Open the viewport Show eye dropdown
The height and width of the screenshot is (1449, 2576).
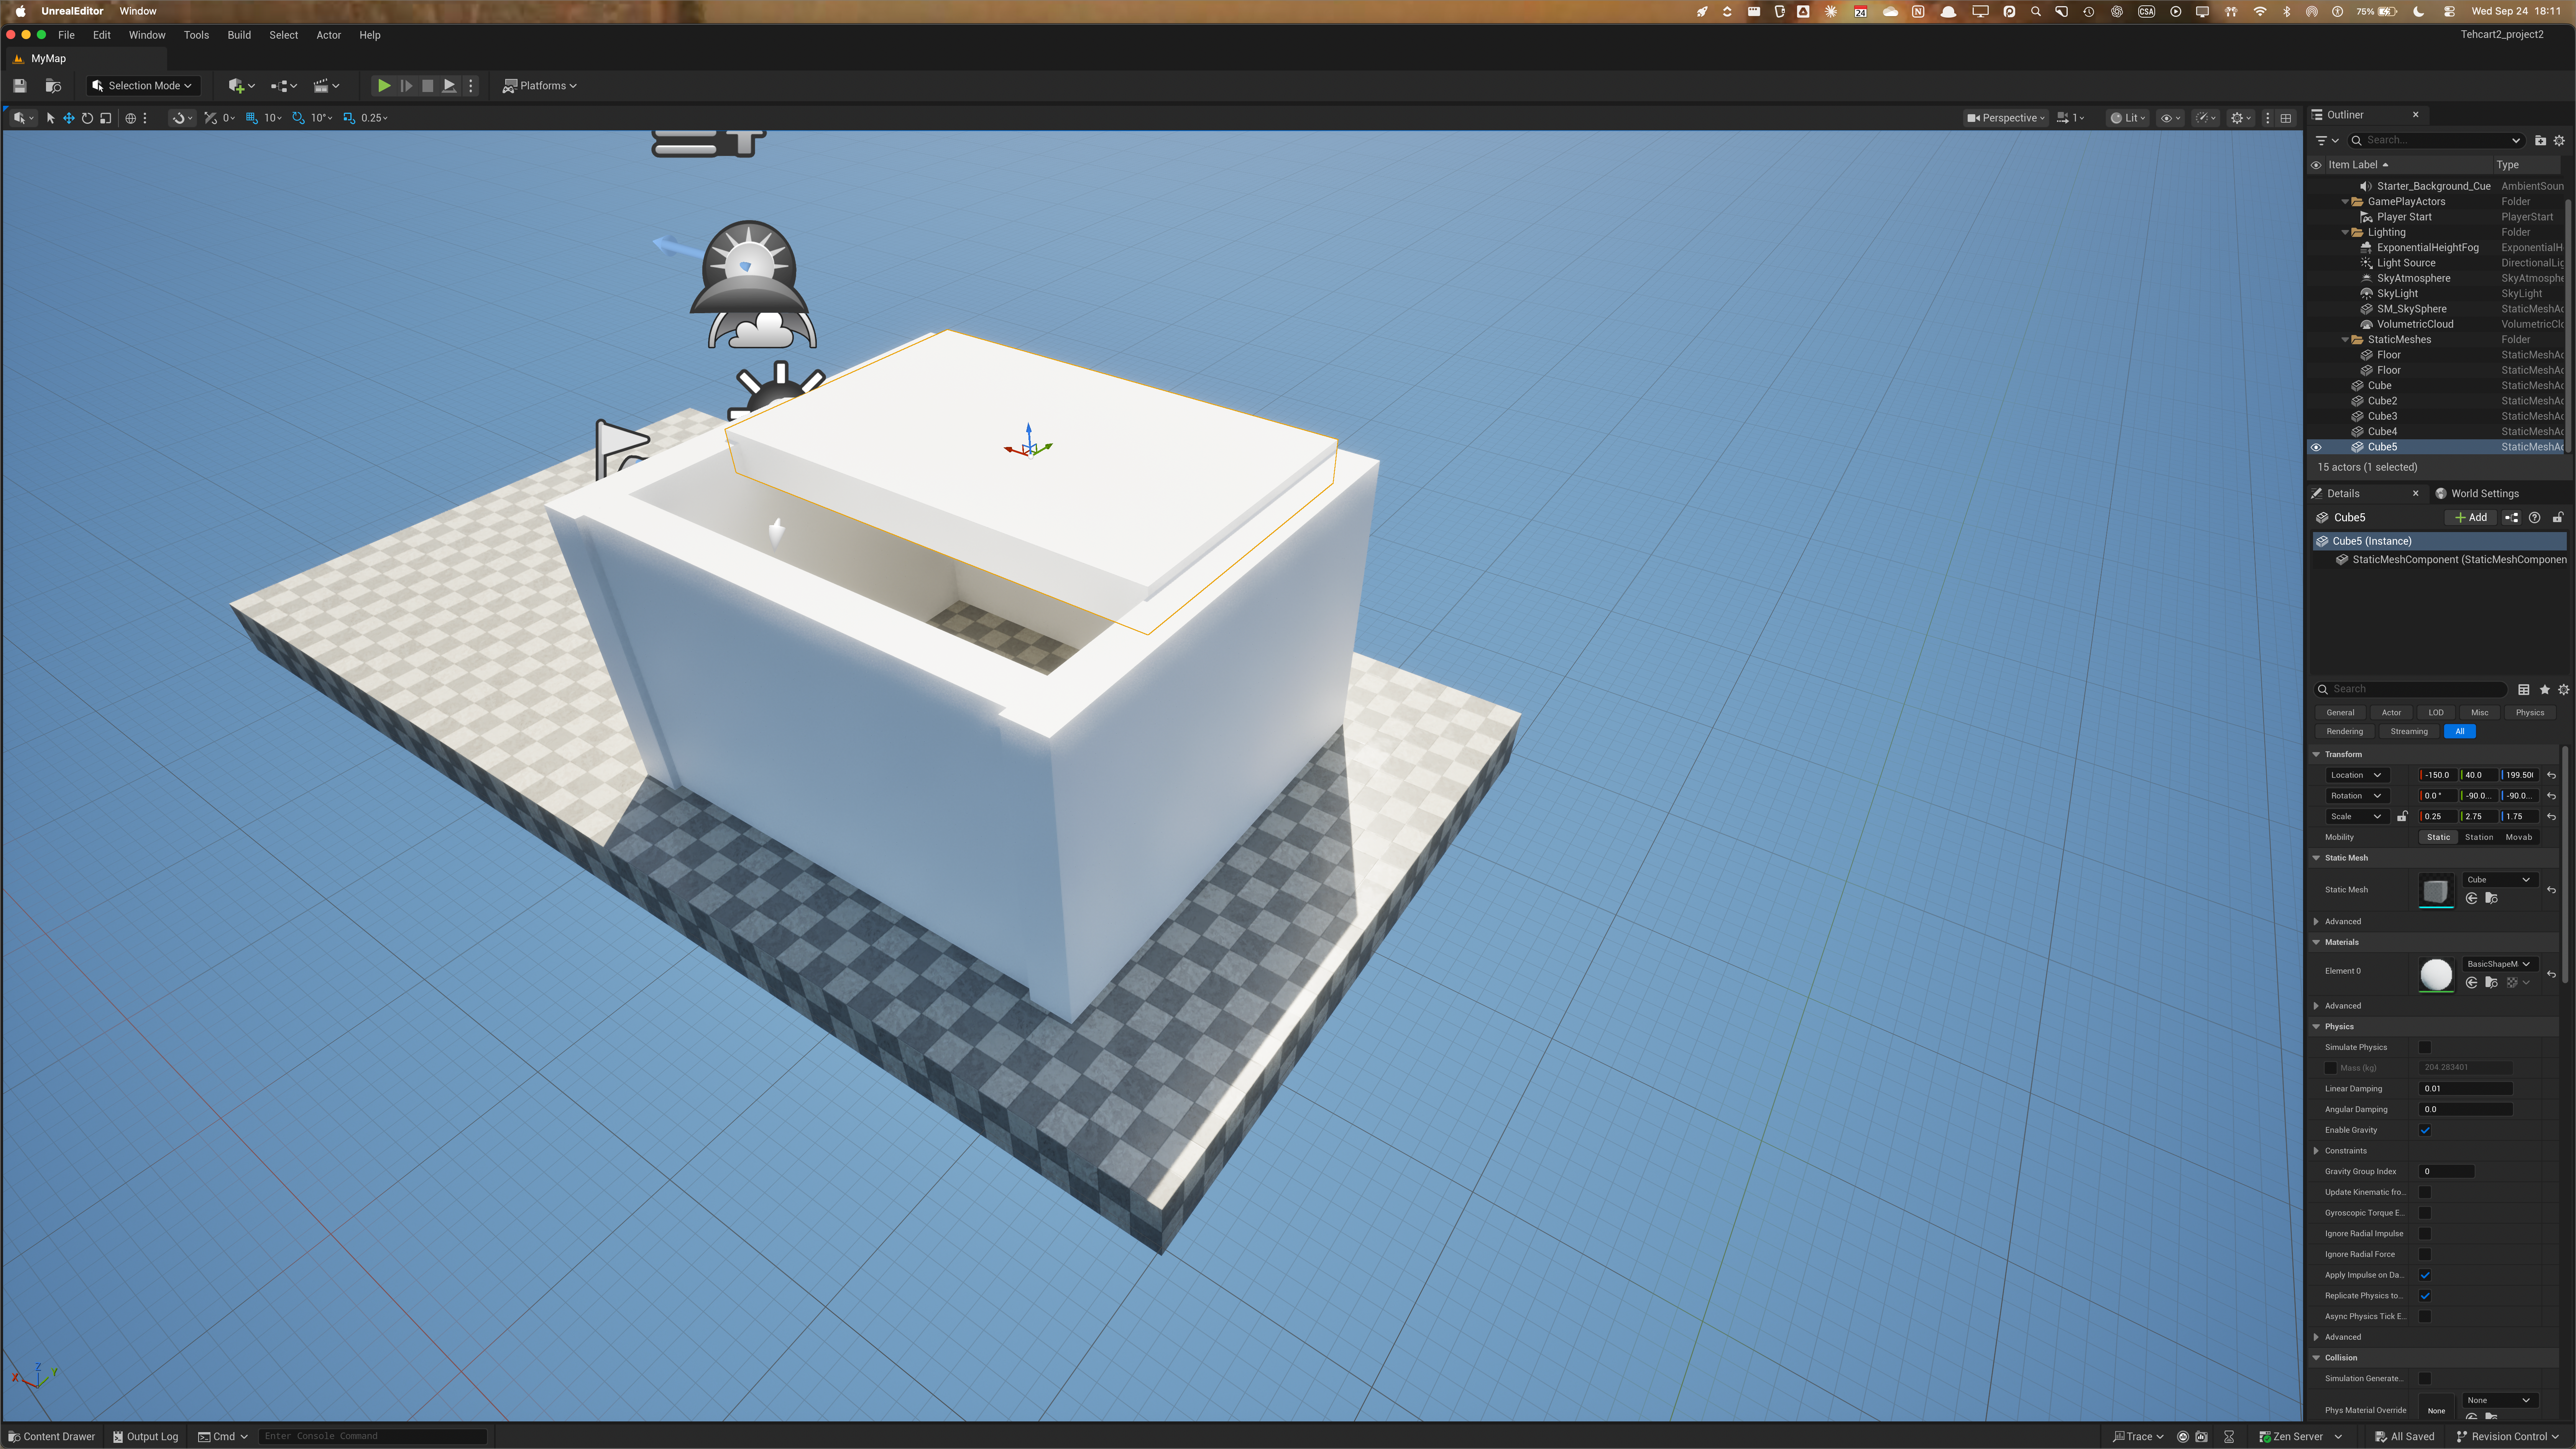(x=2171, y=118)
